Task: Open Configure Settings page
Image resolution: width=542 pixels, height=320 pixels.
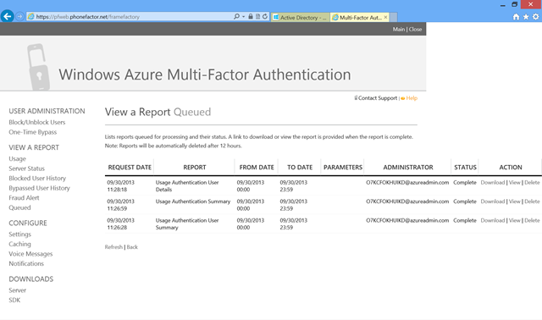Action: (x=19, y=234)
